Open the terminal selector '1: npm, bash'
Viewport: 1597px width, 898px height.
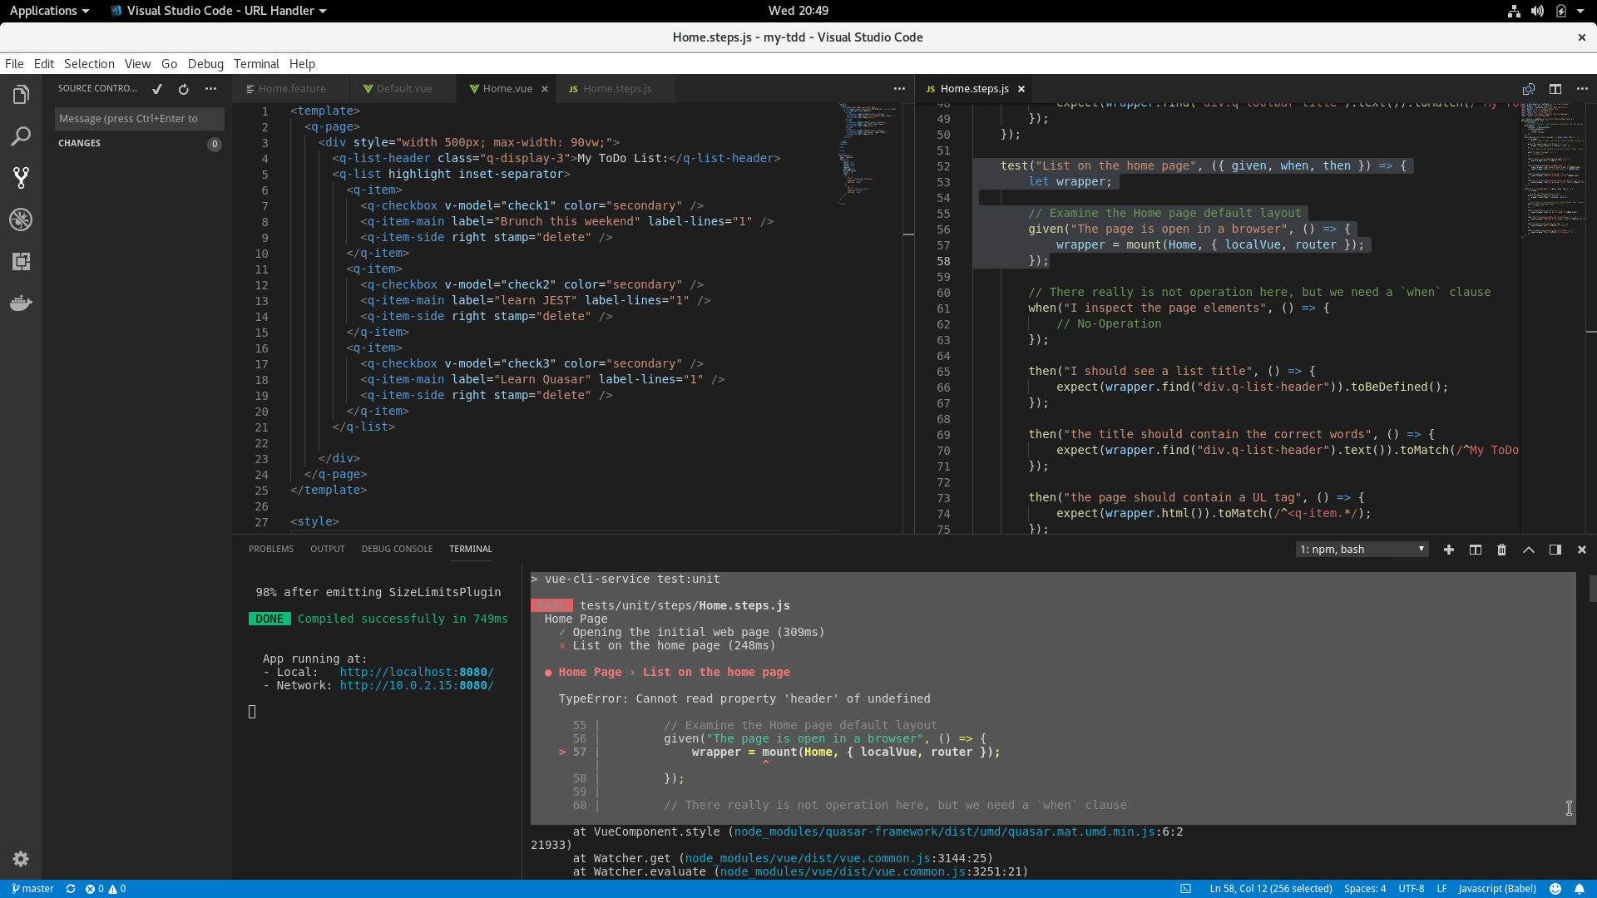1362,550
